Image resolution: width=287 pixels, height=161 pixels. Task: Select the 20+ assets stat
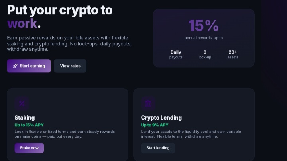coord(233,54)
